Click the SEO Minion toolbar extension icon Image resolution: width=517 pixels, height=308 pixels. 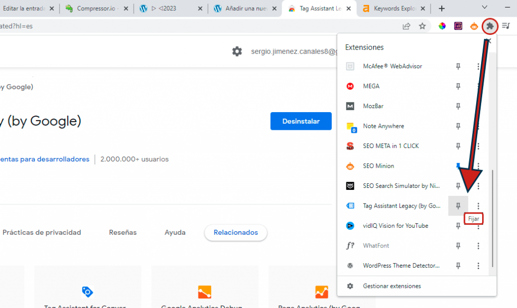(x=474, y=26)
